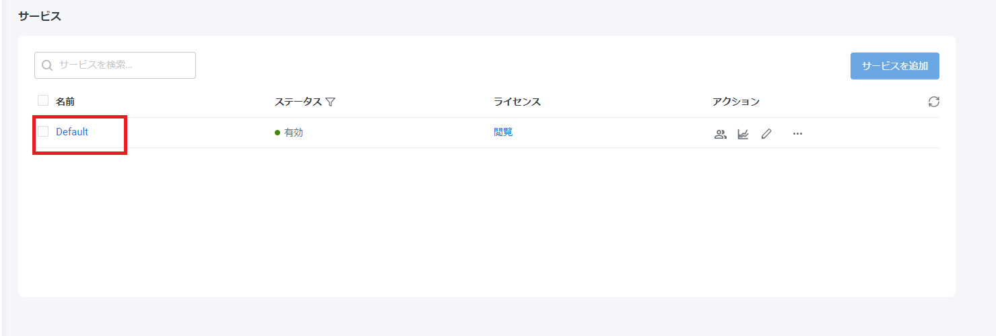996x336 pixels.
Task: Click the ライセンス column header
Action: click(517, 102)
